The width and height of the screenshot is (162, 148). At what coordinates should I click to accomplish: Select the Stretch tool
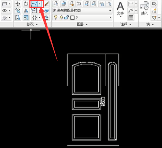pos(18,18)
